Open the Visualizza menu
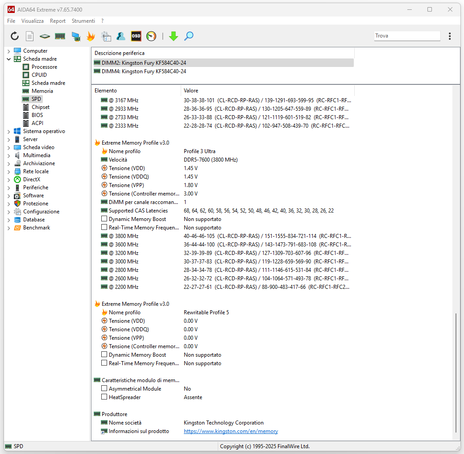 pos(33,21)
